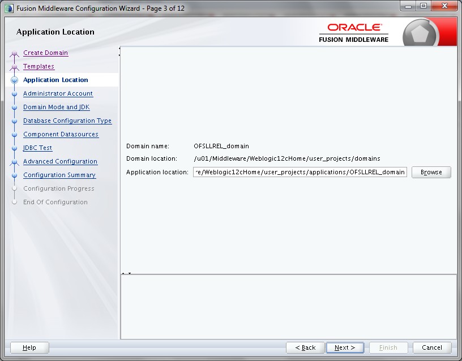Close the Configuration Wizard window
The image size is (462, 361).
coord(444,6)
